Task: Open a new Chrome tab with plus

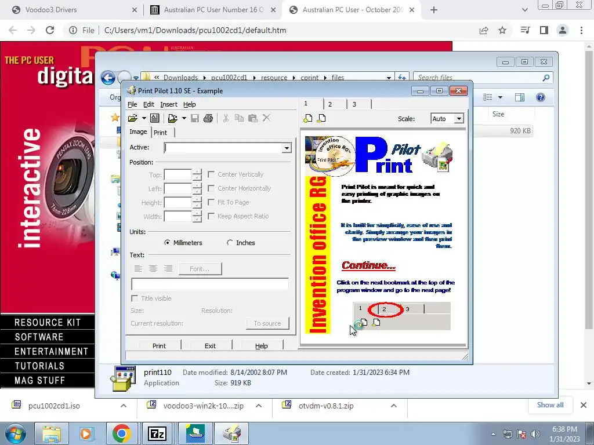Action: coord(434,10)
